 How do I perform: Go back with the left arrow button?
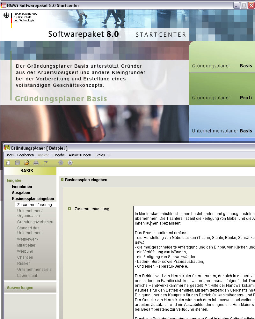coord(61,163)
